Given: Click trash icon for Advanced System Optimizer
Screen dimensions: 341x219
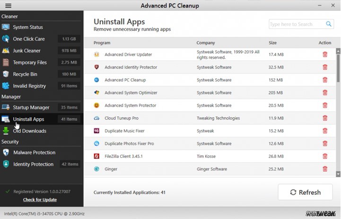Looking at the screenshot, I should click(325, 92).
